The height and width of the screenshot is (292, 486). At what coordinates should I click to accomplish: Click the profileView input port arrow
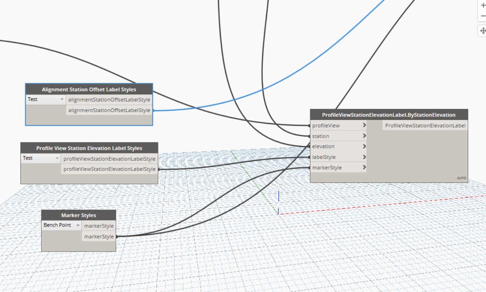click(364, 125)
